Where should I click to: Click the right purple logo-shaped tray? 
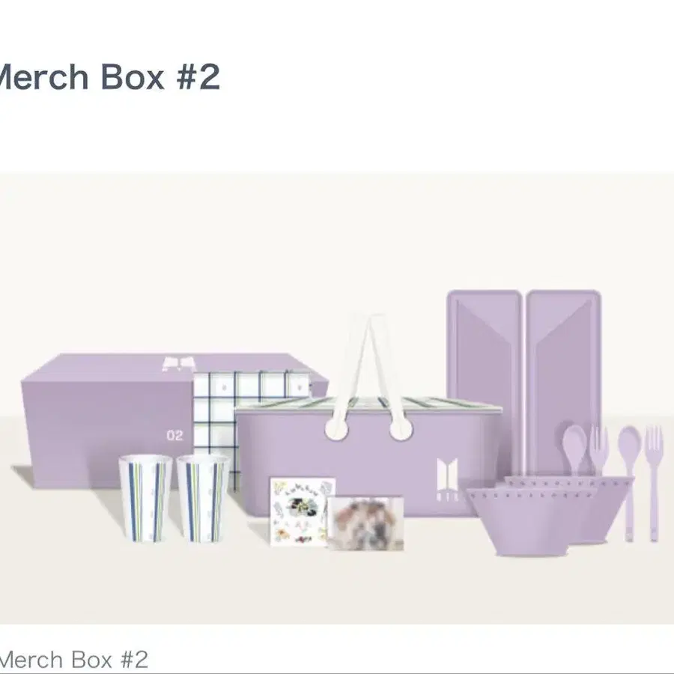(563, 378)
